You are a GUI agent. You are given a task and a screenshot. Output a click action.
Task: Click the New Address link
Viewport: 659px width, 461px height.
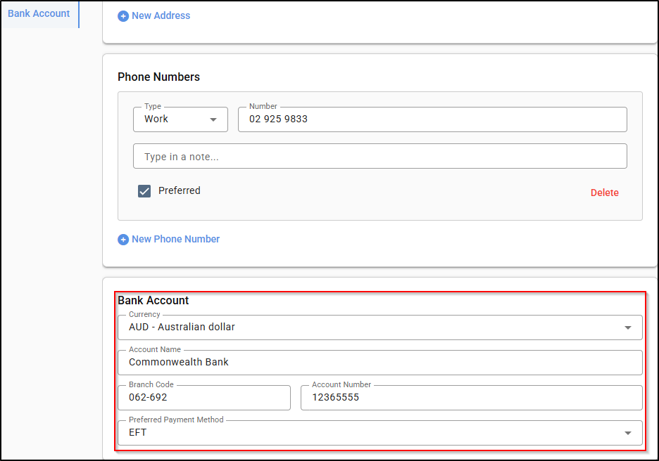pos(161,15)
